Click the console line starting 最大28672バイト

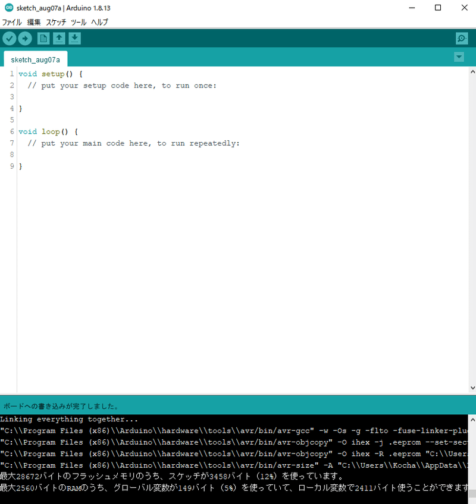tap(172, 476)
